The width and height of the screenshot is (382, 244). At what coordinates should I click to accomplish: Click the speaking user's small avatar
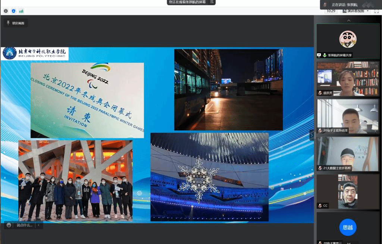coord(325,4)
